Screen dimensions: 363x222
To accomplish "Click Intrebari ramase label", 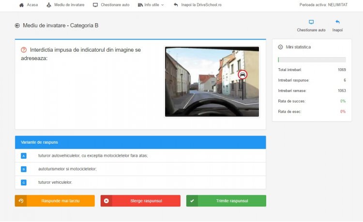I will 292,90.
